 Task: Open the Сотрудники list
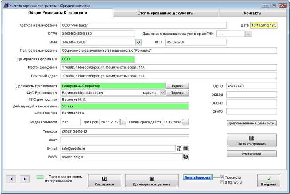point(104,180)
